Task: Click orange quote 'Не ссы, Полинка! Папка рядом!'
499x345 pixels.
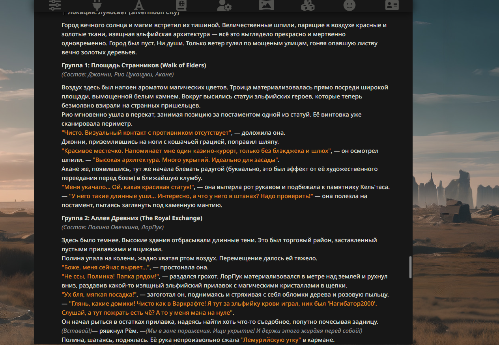Action: (110, 276)
